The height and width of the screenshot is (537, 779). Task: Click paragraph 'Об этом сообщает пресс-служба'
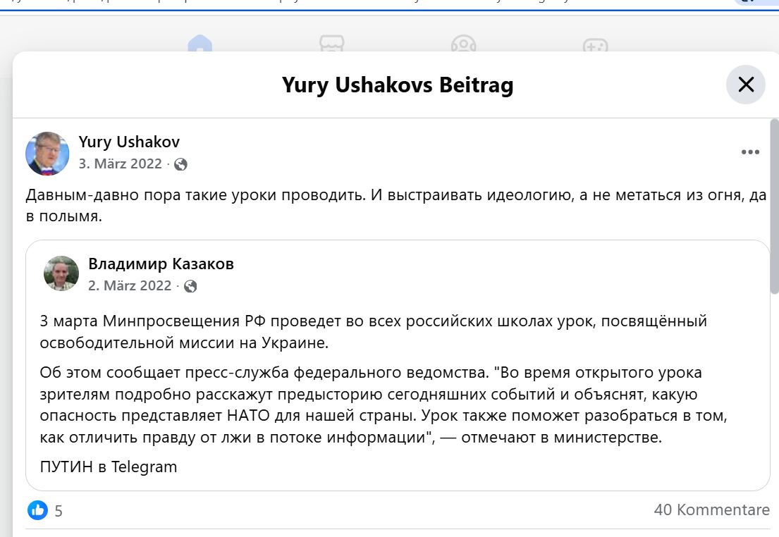coord(164,373)
